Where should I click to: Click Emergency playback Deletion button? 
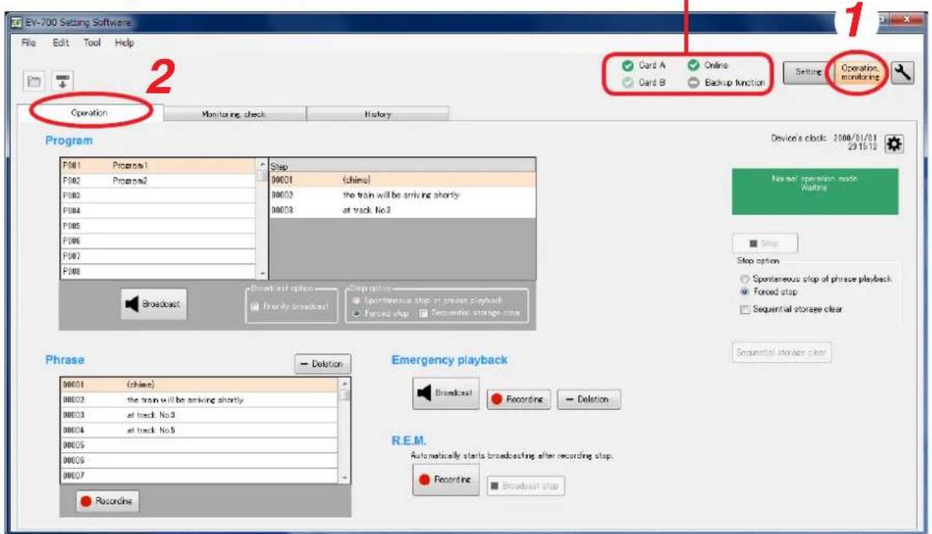pos(588,400)
